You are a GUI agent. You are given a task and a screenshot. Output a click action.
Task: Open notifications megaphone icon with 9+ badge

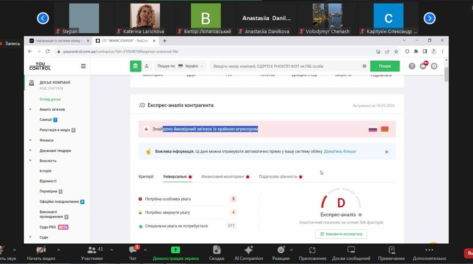(x=423, y=66)
